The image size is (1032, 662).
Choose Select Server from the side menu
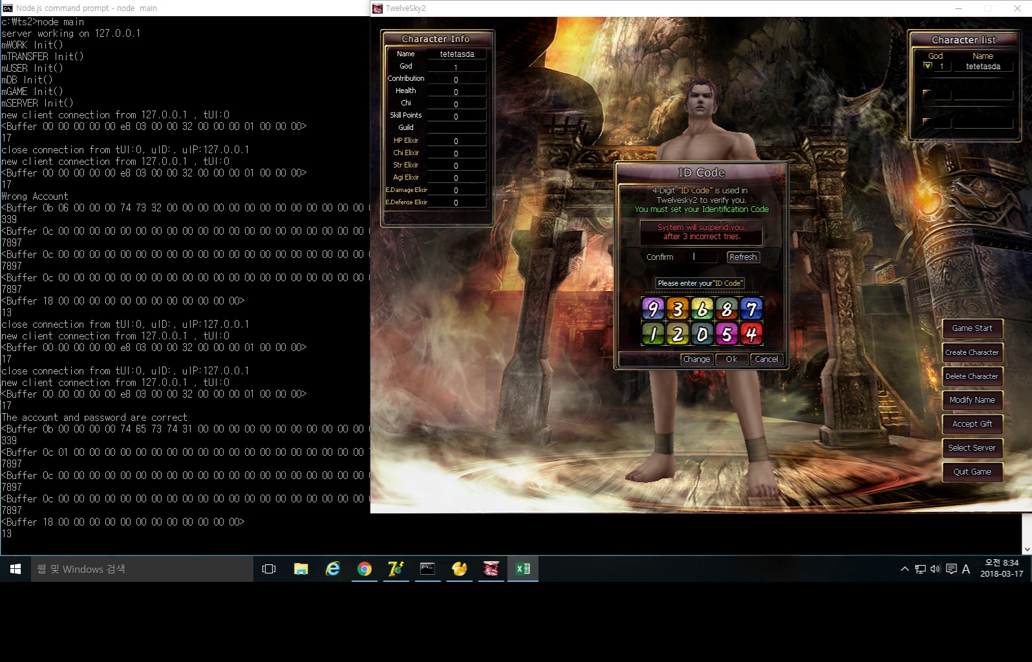[972, 448]
